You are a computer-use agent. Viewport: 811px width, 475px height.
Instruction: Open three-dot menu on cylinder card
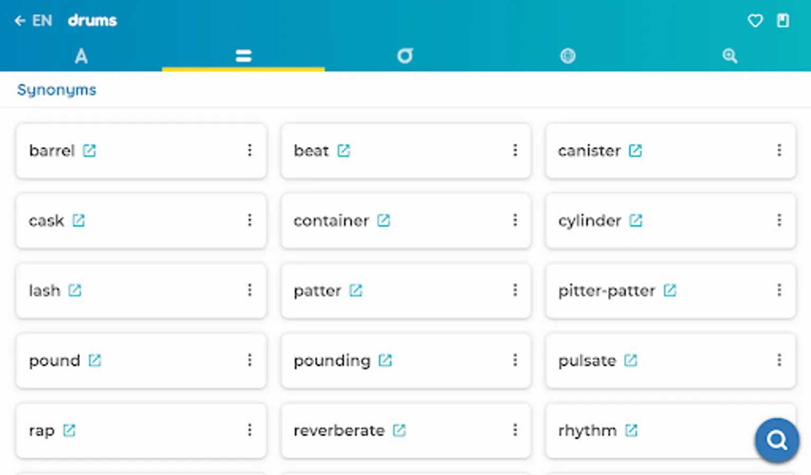[779, 220]
